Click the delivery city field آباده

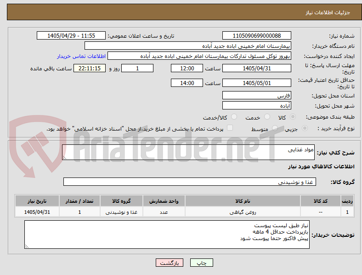pyautogui.click(x=256, y=105)
